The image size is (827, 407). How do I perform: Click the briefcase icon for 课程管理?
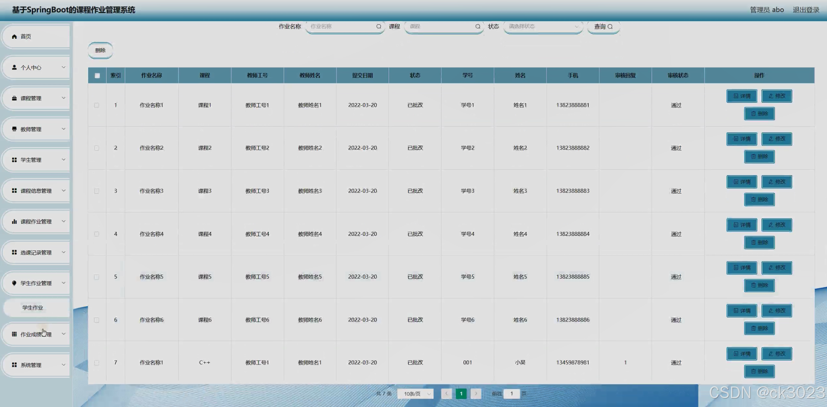pyautogui.click(x=14, y=98)
